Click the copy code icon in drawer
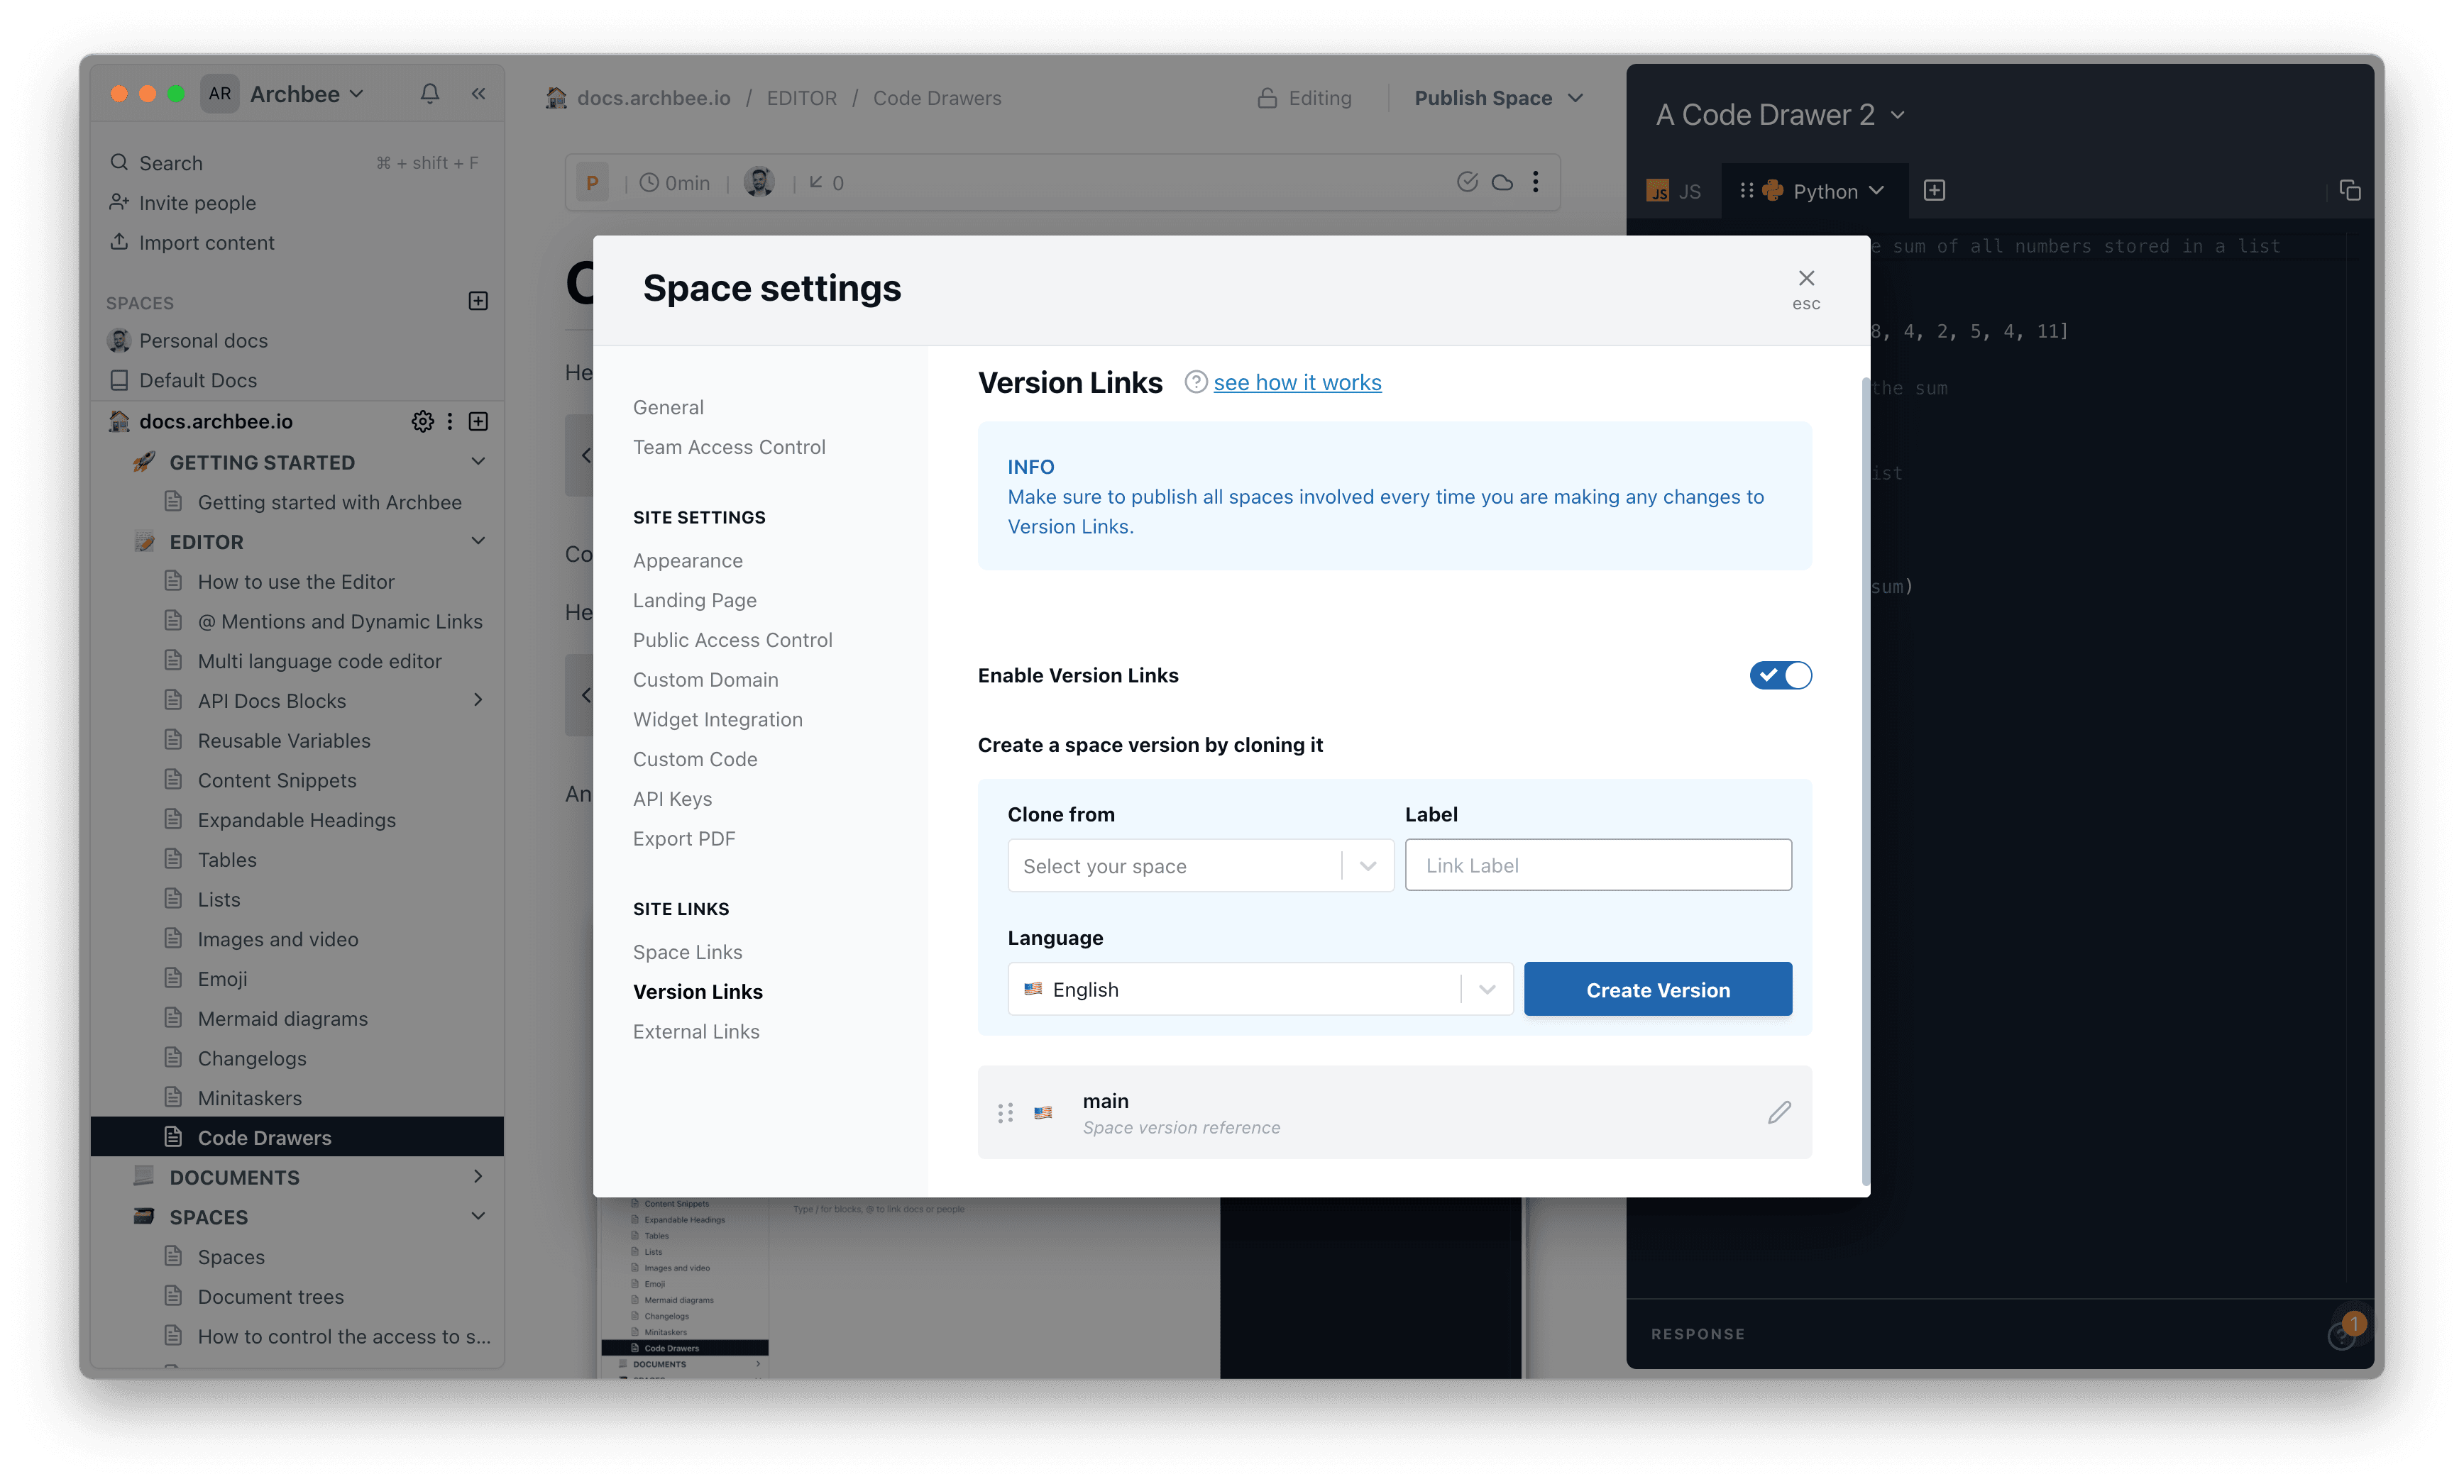This screenshot has width=2464, height=1484. pos(2350,191)
